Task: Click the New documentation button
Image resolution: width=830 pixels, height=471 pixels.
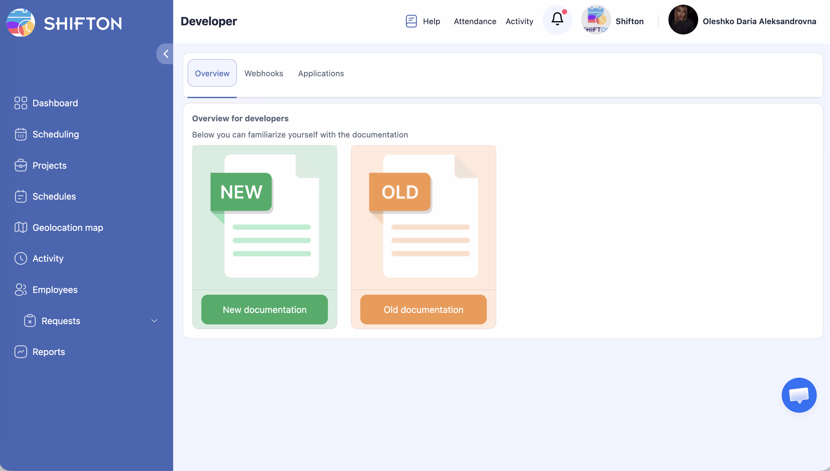Action: 264,310
